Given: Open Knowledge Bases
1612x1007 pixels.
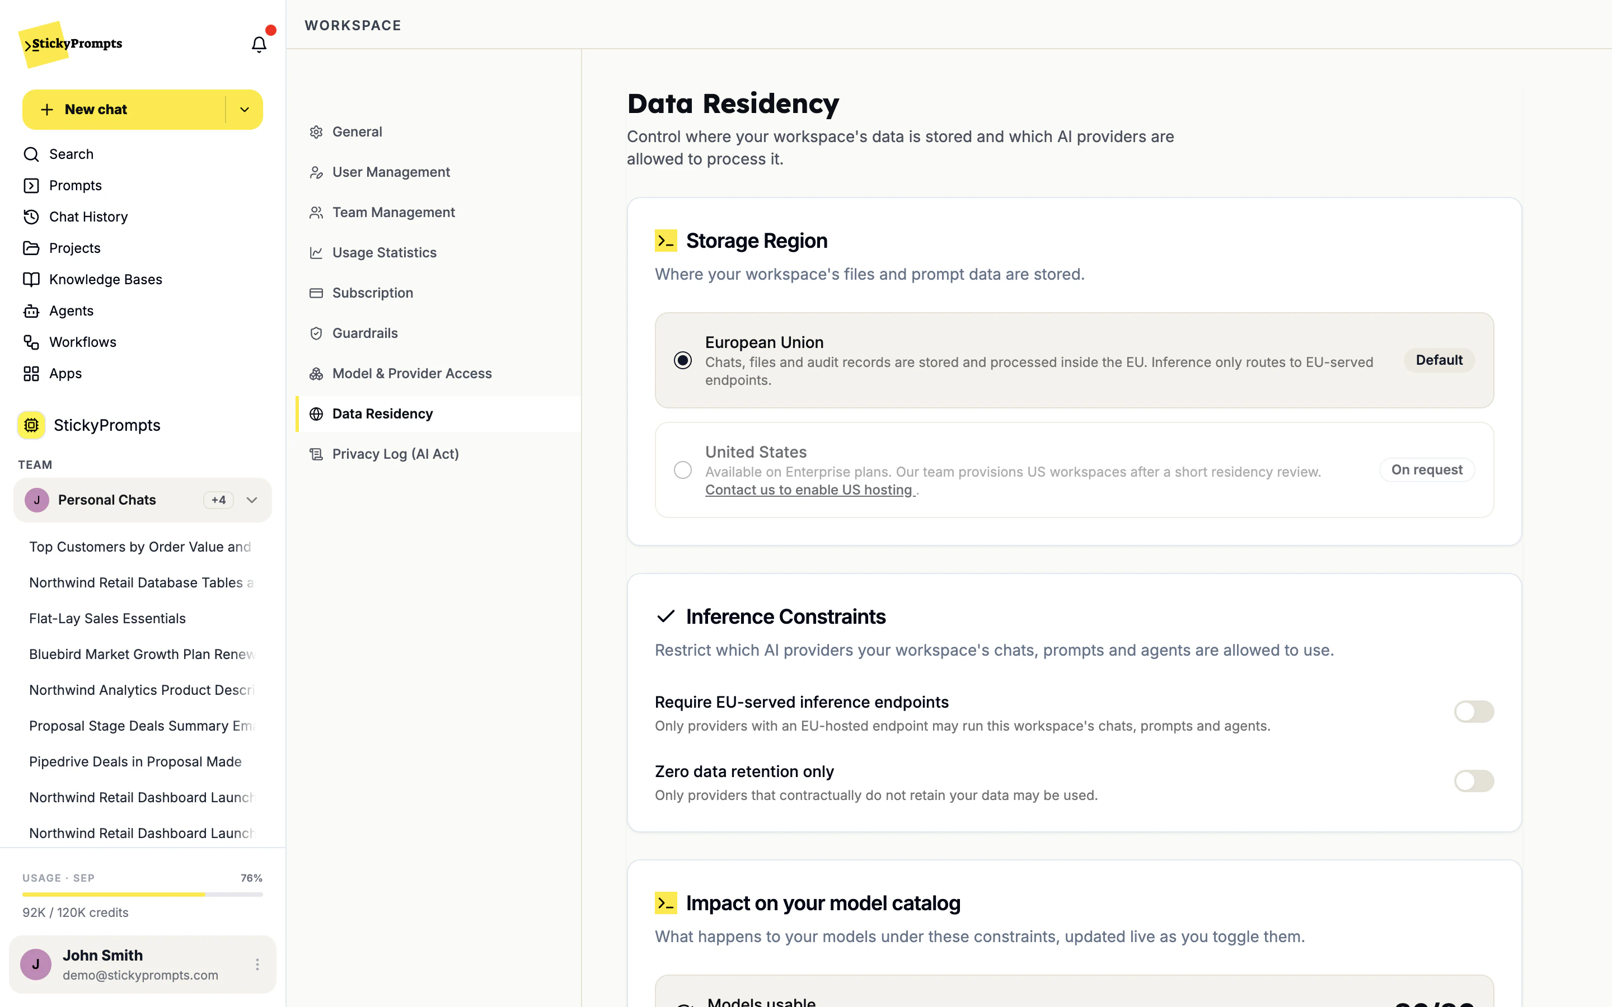Looking at the screenshot, I should coord(92,279).
